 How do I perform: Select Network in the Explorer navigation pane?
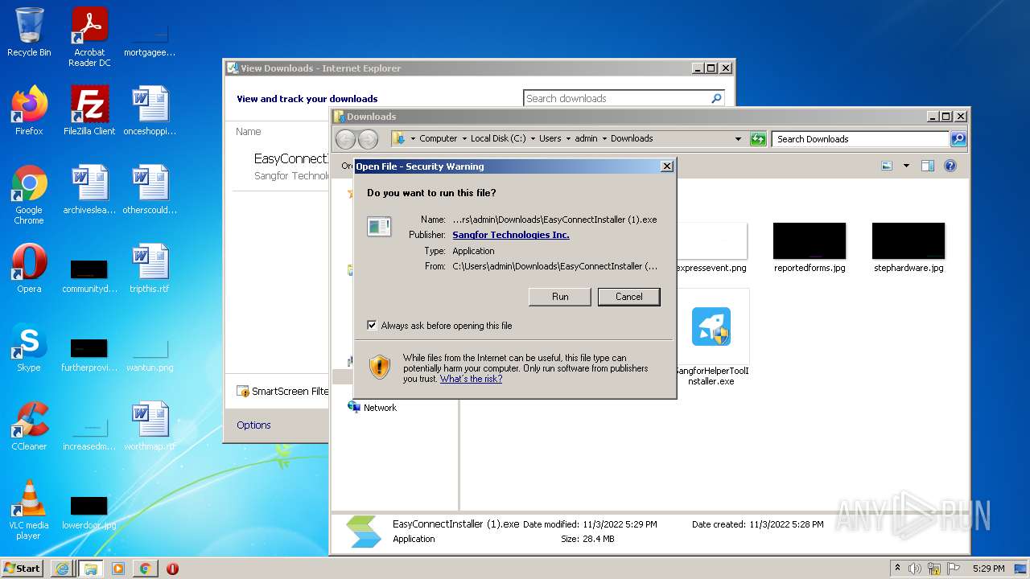(x=372, y=408)
